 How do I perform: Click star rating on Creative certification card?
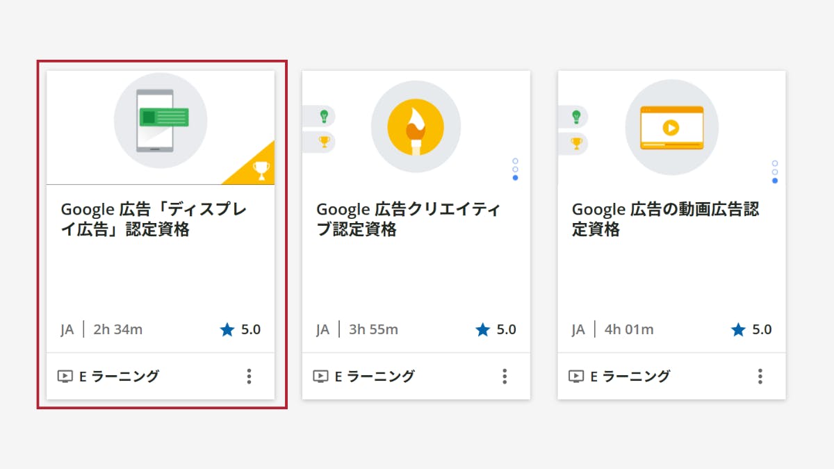click(496, 329)
